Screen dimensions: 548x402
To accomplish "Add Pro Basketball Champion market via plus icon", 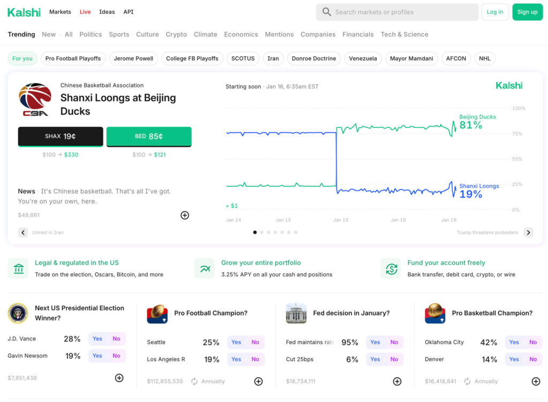I will 536,381.
